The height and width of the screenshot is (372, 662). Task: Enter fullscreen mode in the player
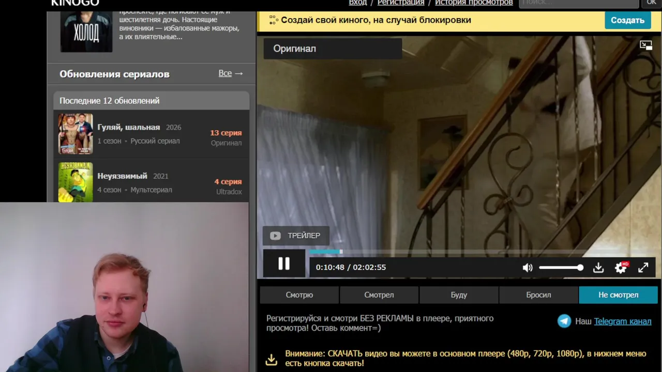coord(643,268)
